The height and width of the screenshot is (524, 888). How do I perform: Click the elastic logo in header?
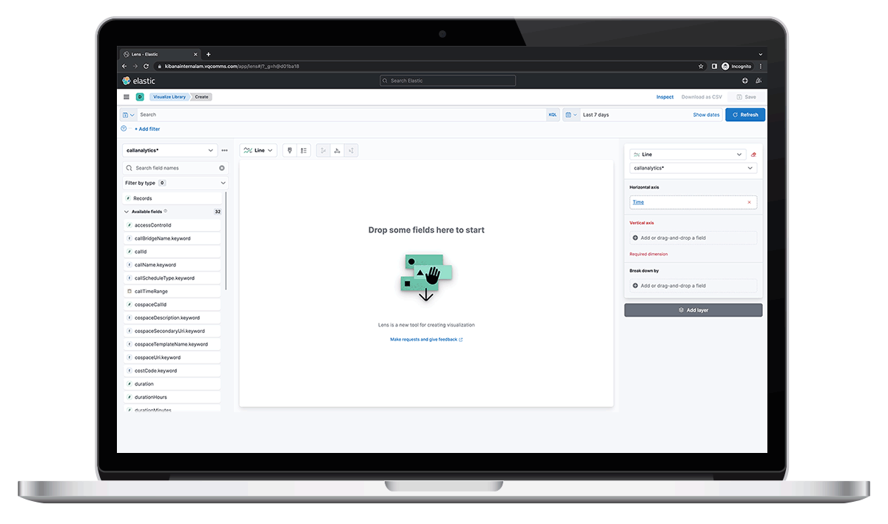(138, 81)
